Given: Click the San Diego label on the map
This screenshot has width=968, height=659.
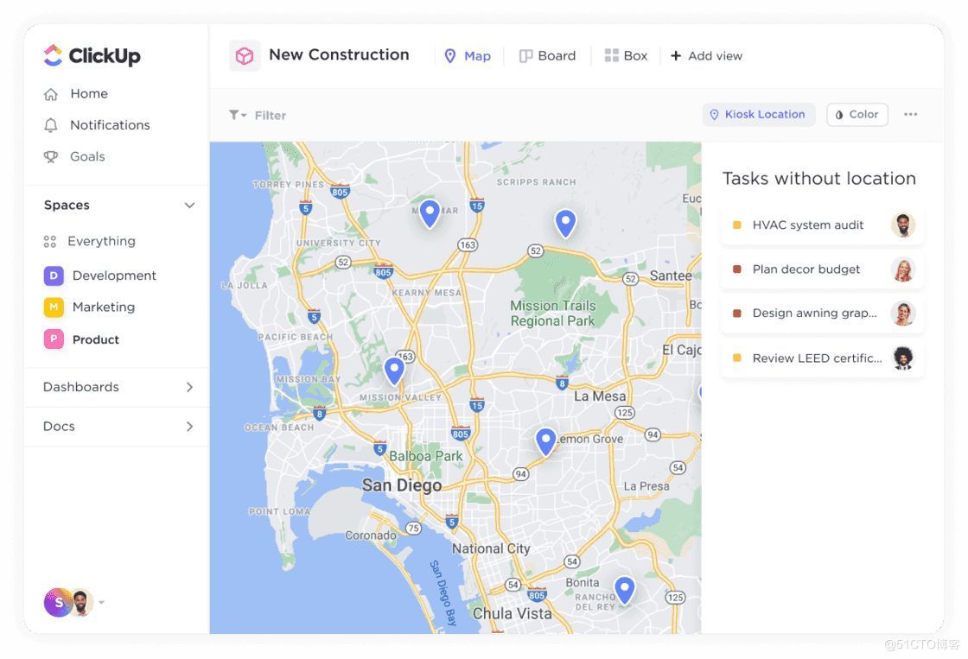Looking at the screenshot, I should [402, 485].
